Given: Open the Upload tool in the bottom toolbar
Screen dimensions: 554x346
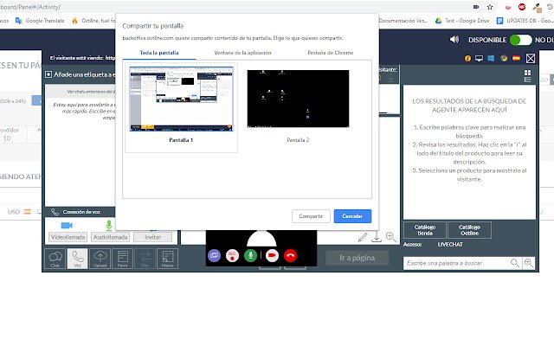Looking at the screenshot, I should click(100, 259).
